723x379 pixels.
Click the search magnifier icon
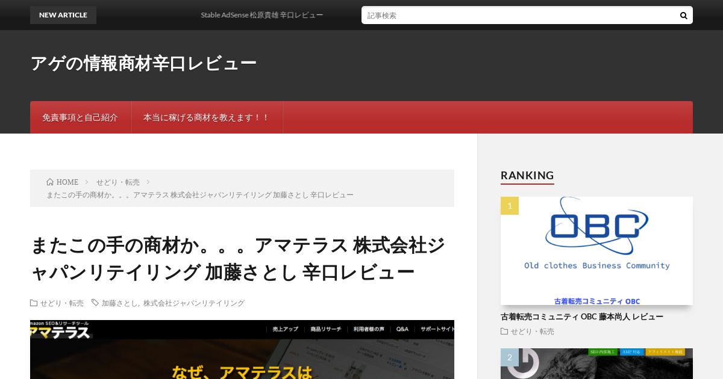point(683,15)
